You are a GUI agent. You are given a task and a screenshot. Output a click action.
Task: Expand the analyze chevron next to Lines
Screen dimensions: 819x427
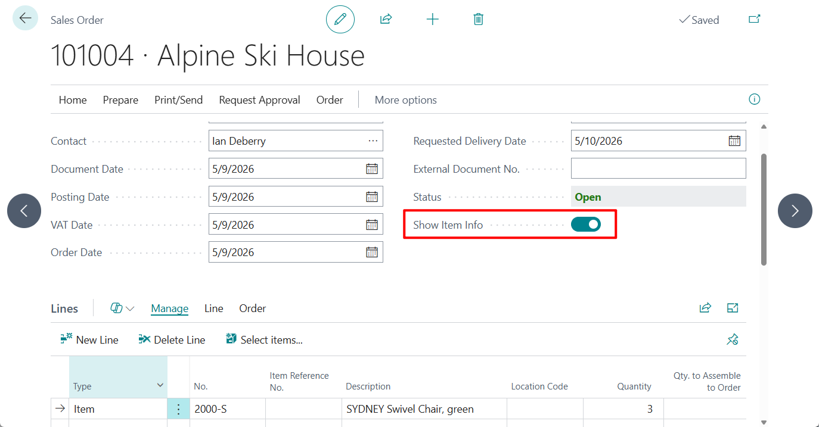pos(131,308)
